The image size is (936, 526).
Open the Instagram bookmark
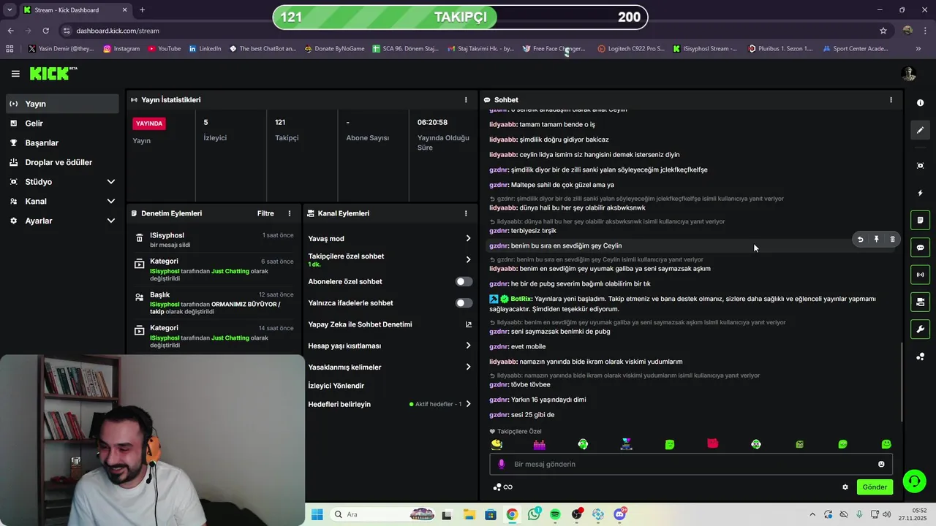[121, 49]
